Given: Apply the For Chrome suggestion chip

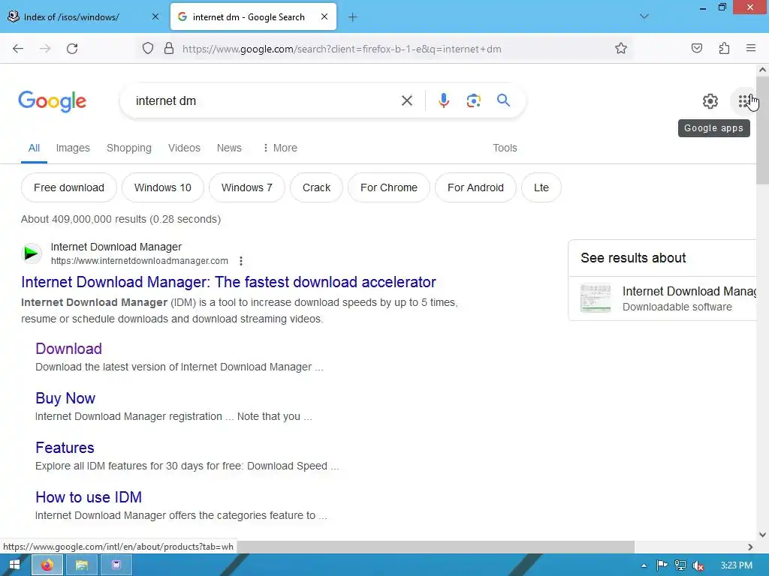Looking at the screenshot, I should 389,187.
